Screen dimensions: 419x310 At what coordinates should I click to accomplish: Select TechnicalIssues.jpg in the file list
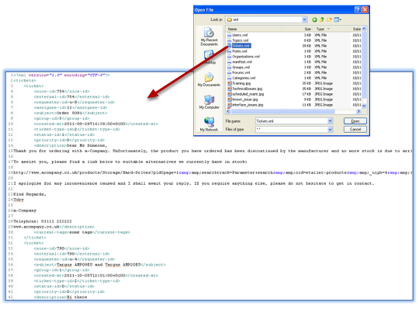(248, 89)
